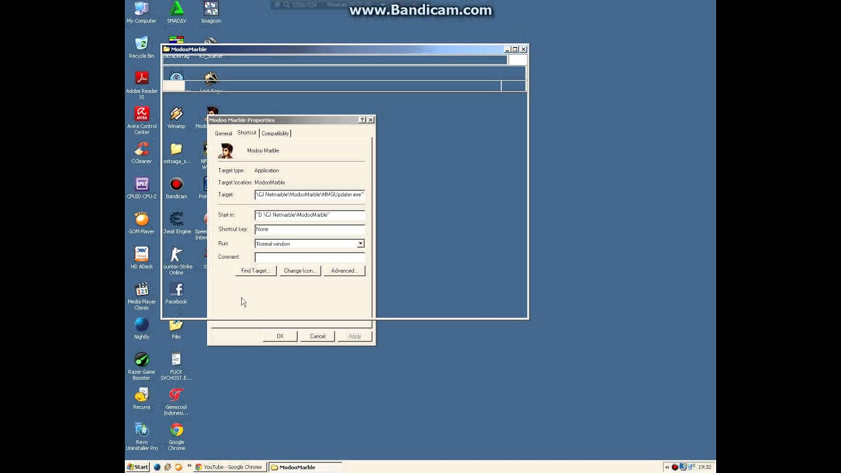Launch Razer Game Booster icon
Image resolution: width=841 pixels, height=473 pixels.
tap(141, 366)
